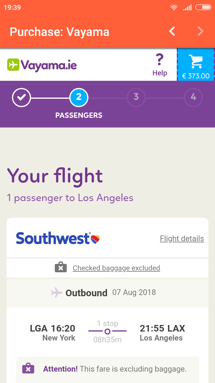Tap the completed step one checkmark
This screenshot has width=215, height=383.
click(x=21, y=97)
